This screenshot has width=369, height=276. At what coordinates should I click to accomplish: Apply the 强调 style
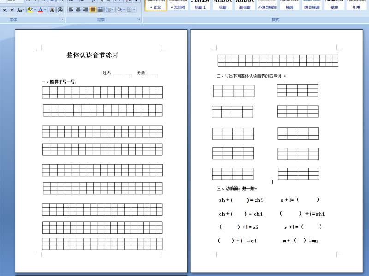click(290, 5)
